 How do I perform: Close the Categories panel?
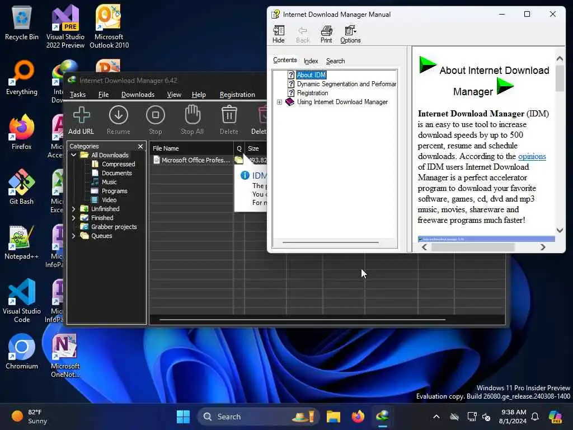[x=140, y=146]
